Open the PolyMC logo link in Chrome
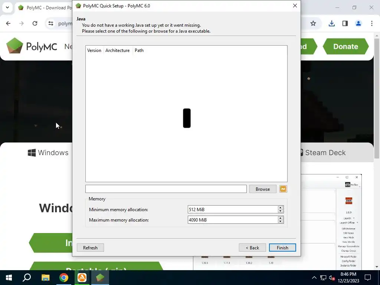The width and height of the screenshot is (380, 285). [x=32, y=46]
